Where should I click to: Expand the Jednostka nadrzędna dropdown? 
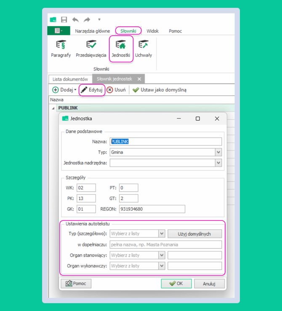click(218, 163)
